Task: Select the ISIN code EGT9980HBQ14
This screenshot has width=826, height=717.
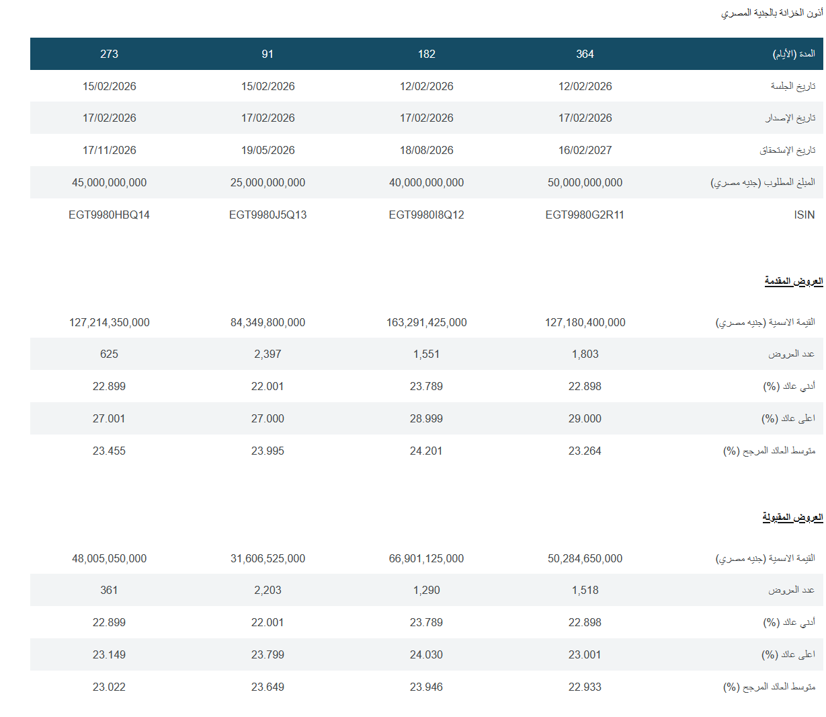Action: point(109,215)
